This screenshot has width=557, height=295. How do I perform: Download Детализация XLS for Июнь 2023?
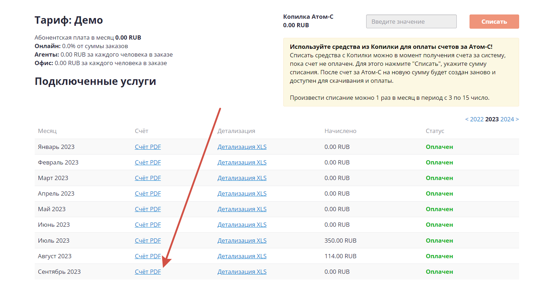click(x=242, y=225)
